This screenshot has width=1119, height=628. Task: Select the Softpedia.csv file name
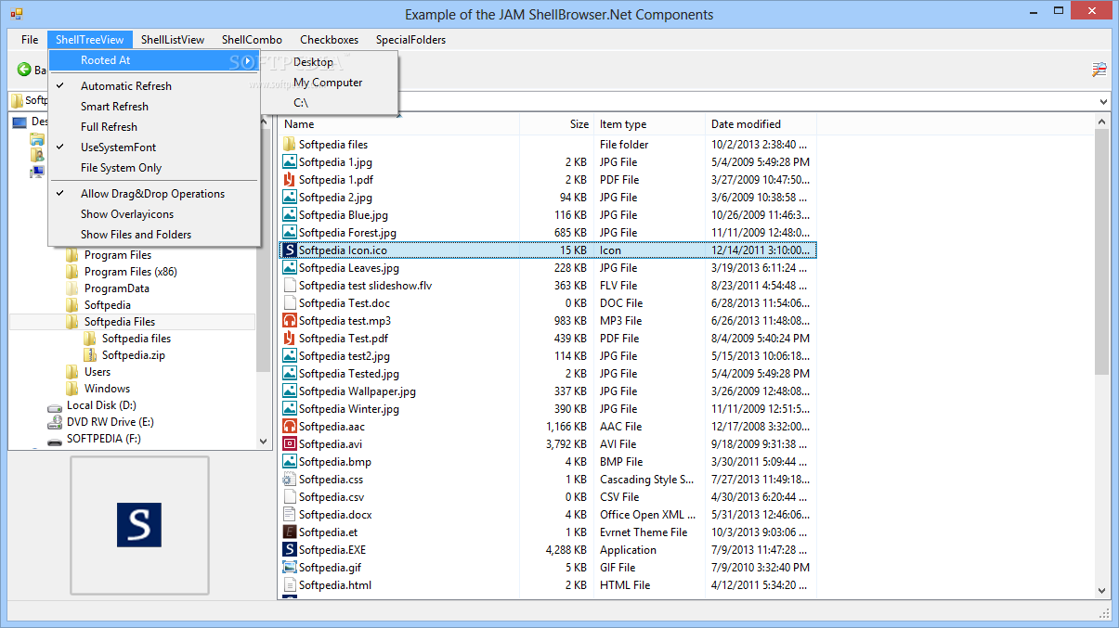click(332, 497)
